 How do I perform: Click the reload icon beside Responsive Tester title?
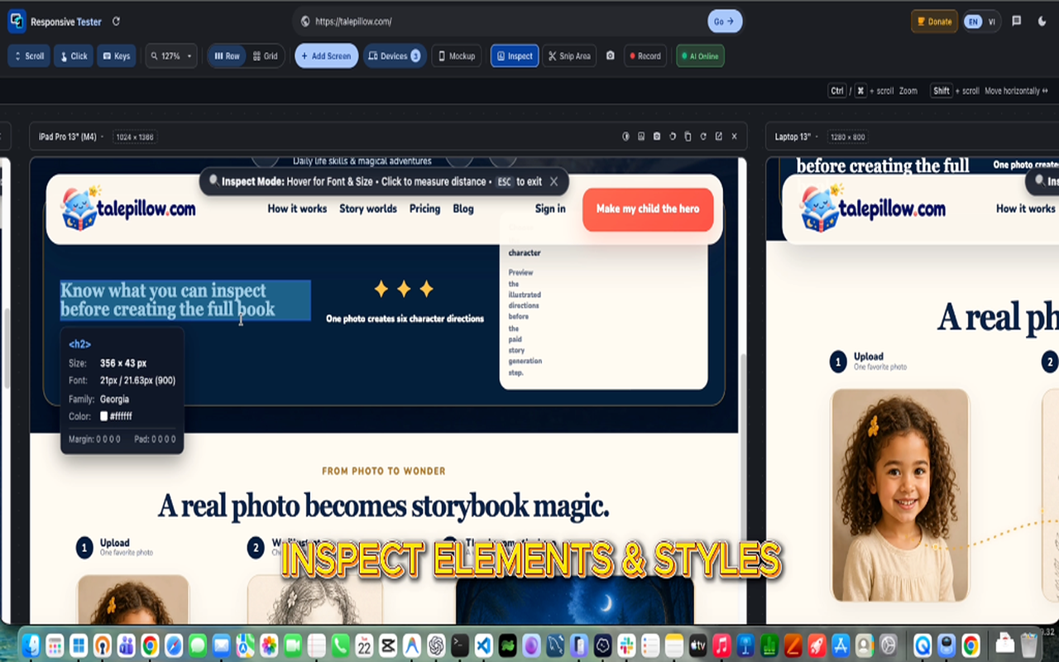[x=116, y=22]
